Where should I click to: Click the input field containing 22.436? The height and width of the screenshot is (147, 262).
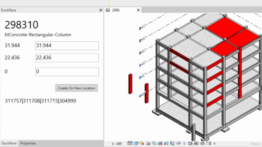coord(67,58)
